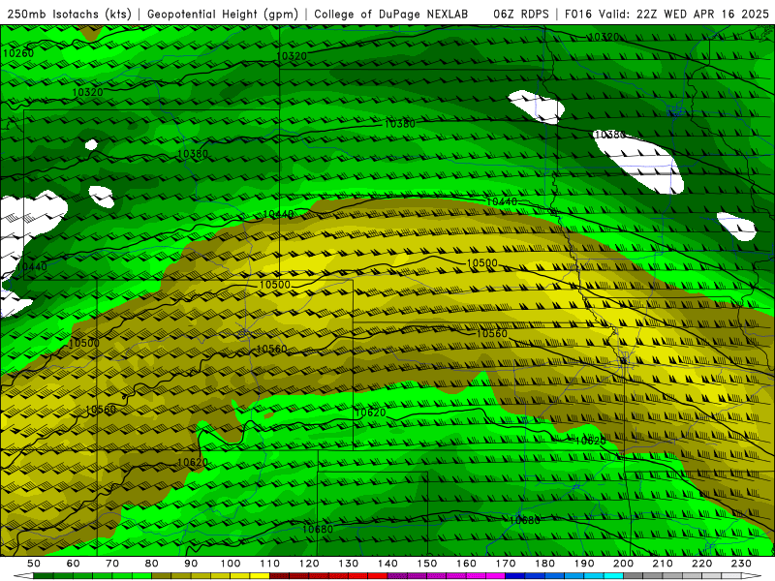Select the 180 knot color bar label
The width and height of the screenshot is (775, 581).
(x=545, y=564)
